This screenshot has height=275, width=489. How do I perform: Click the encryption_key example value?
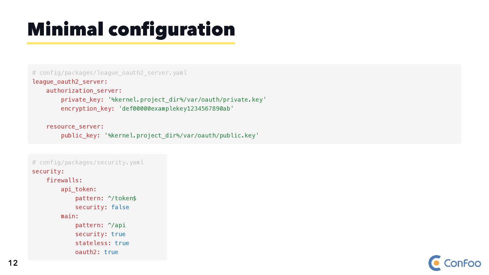coord(176,109)
